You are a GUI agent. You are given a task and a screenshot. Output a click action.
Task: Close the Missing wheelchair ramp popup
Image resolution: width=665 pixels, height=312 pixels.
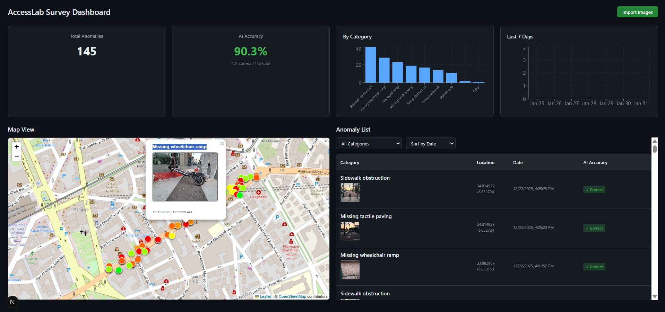222,143
